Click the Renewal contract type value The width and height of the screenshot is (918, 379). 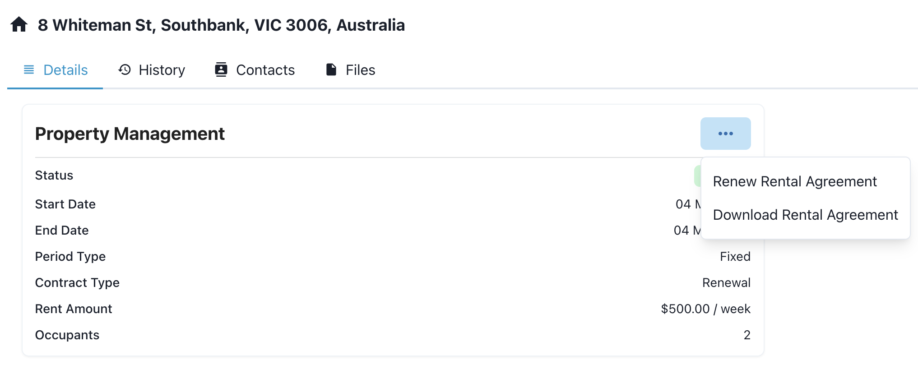click(x=726, y=282)
